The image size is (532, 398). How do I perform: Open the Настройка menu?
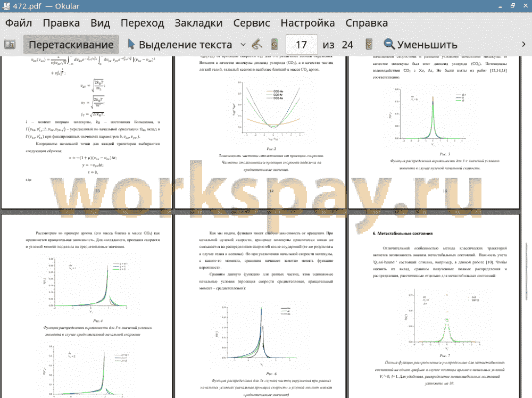(307, 23)
